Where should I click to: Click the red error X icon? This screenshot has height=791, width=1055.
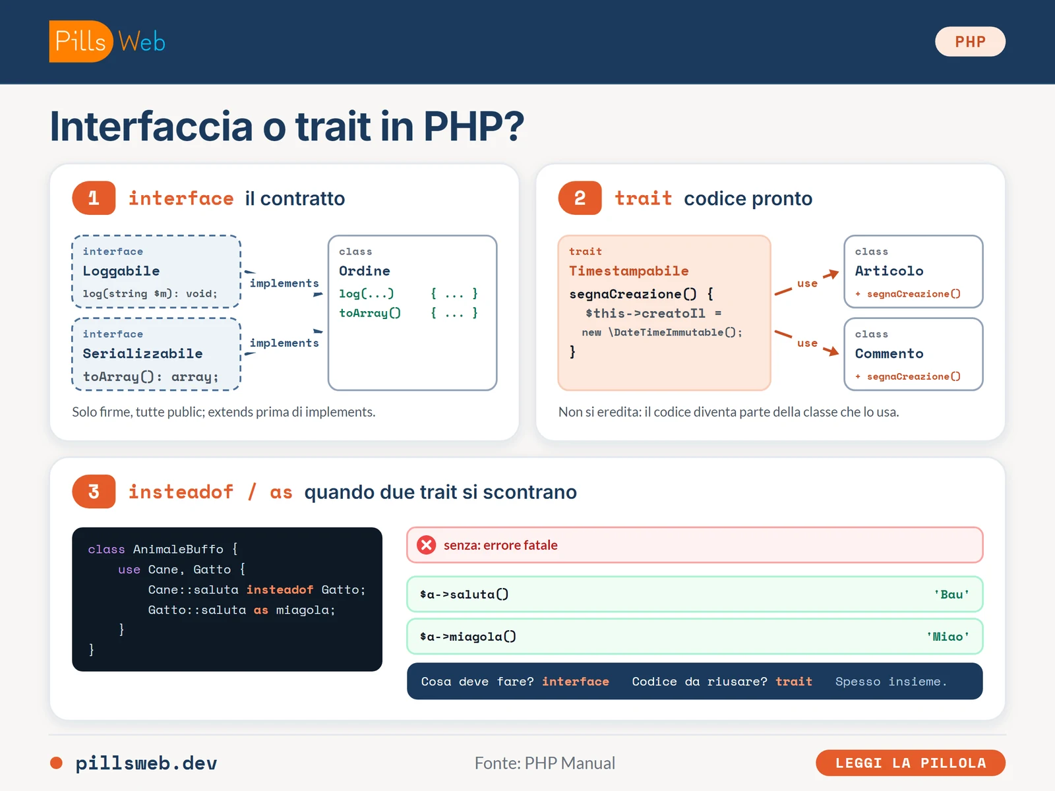(x=427, y=545)
